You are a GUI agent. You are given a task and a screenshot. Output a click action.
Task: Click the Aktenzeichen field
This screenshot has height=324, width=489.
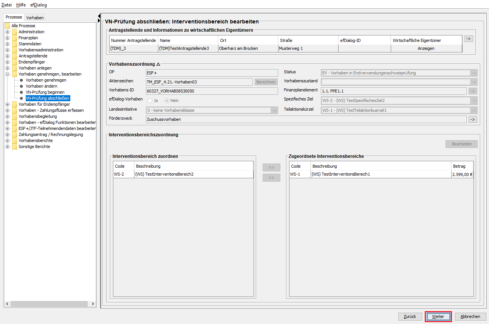tap(199, 82)
